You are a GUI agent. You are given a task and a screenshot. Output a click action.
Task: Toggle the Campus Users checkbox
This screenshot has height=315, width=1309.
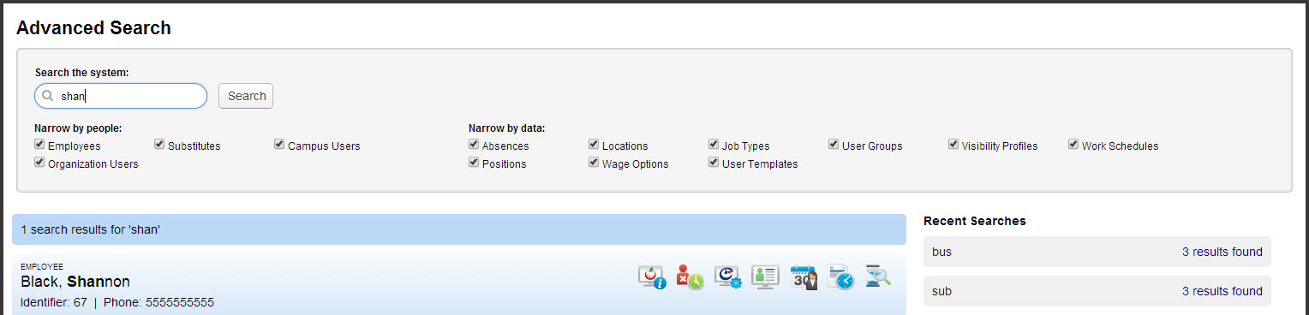tap(279, 145)
